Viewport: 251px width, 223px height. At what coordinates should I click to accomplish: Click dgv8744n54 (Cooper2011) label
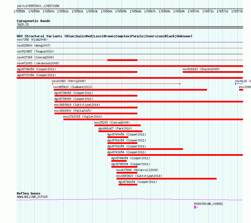[x=131, y=158]
